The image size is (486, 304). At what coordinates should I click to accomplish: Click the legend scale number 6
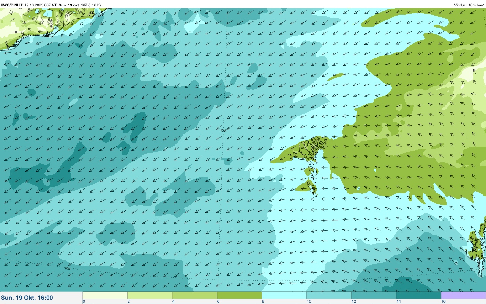[218, 301]
